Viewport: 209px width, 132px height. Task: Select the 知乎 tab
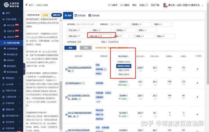pos(68,15)
